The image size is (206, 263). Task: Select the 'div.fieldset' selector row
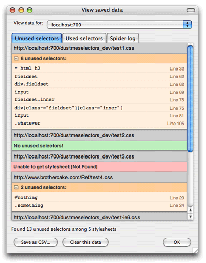[99, 84]
